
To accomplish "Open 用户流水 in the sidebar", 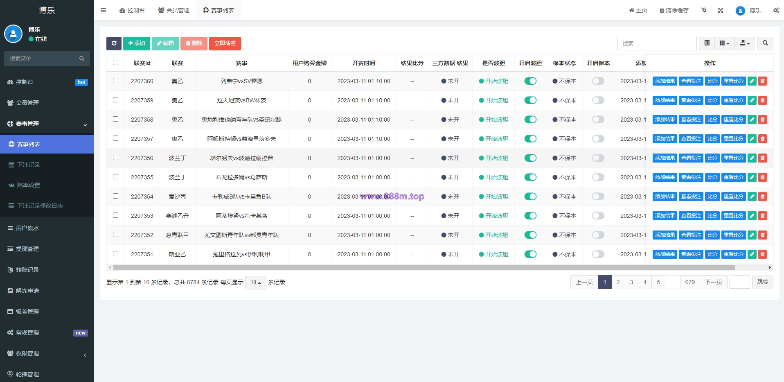I will pyautogui.click(x=47, y=228).
